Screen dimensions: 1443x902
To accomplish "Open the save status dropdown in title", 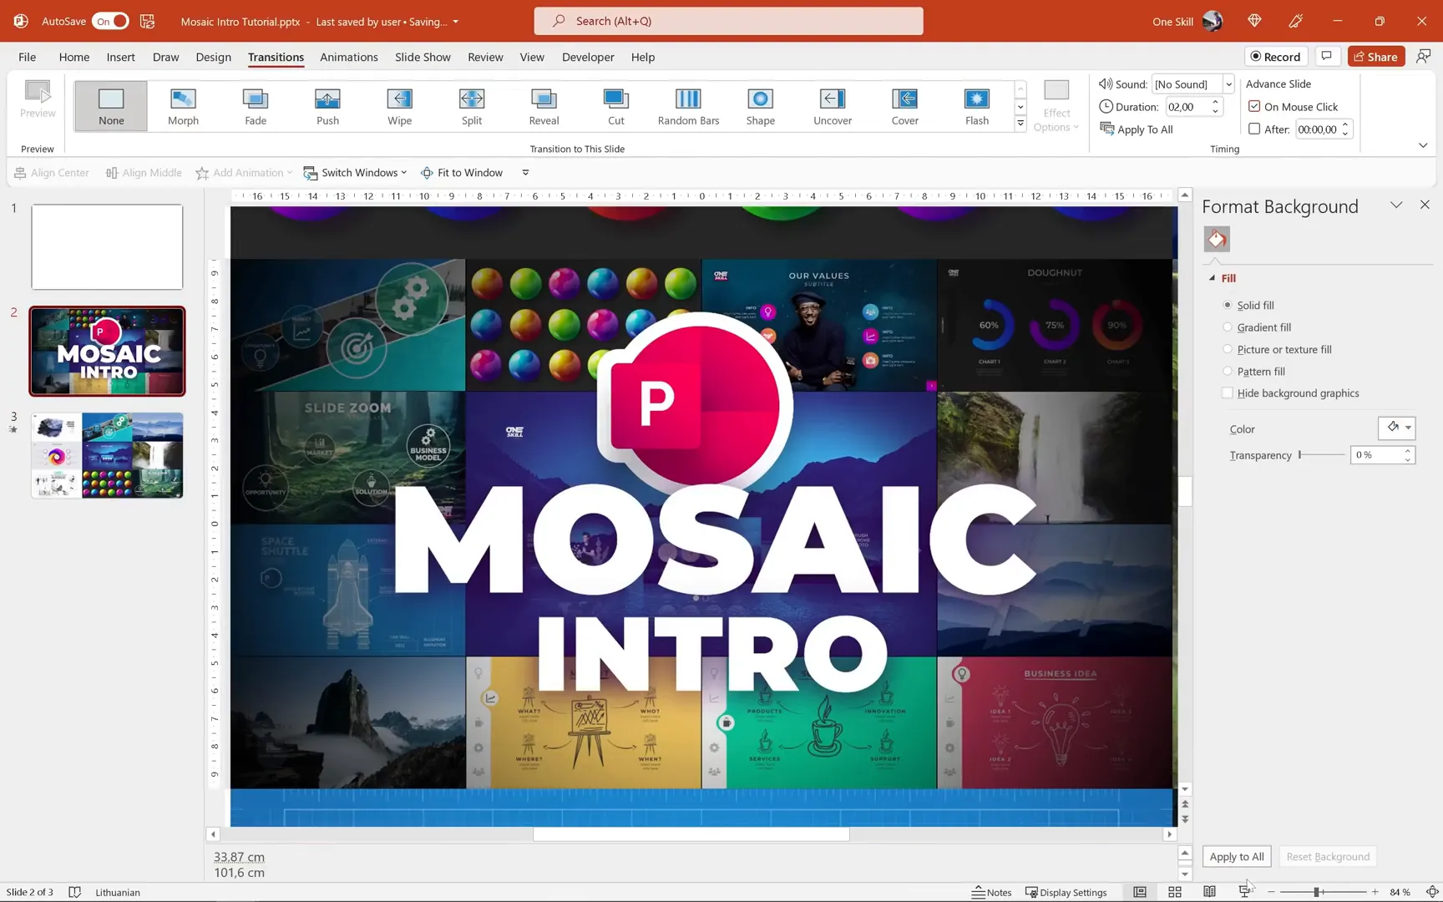I will coord(455,22).
